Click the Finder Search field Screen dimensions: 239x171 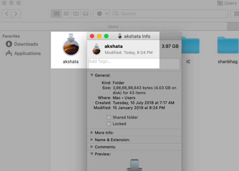[x=170, y=14]
